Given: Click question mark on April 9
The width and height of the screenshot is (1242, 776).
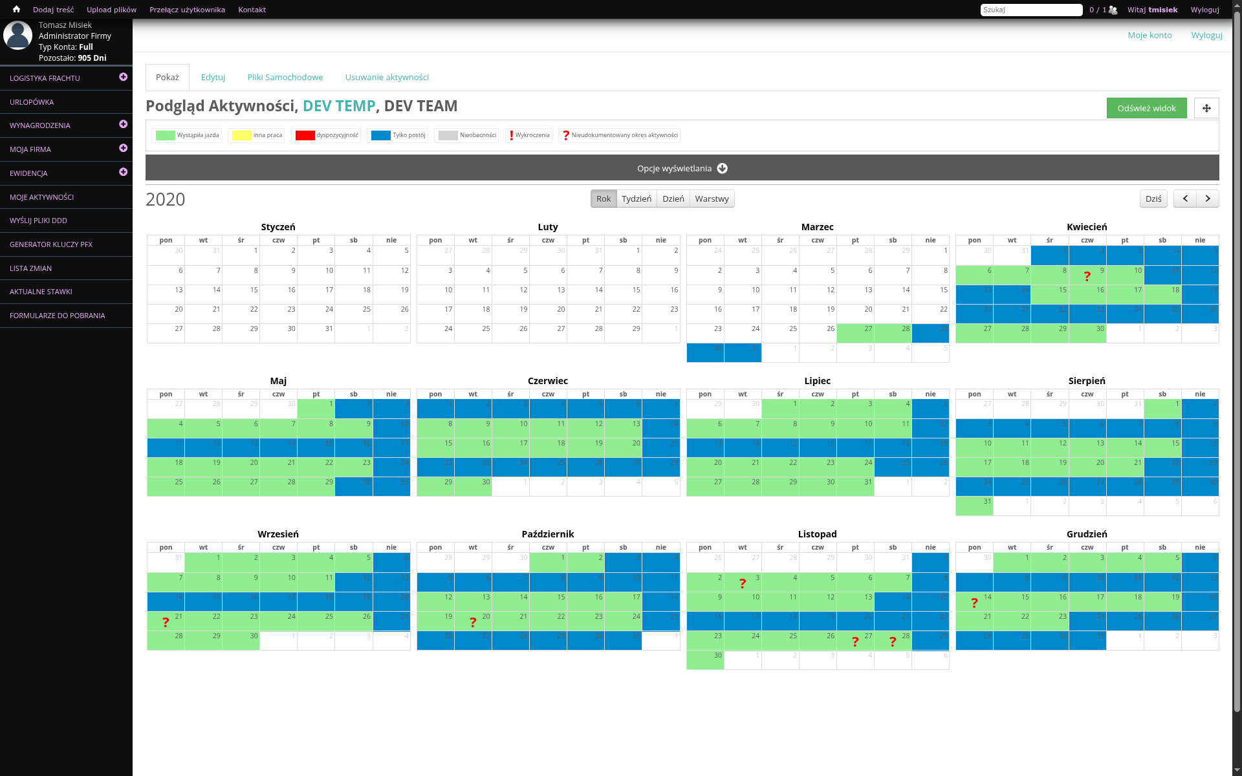Looking at the screenshot, I should click(1087, 276).
